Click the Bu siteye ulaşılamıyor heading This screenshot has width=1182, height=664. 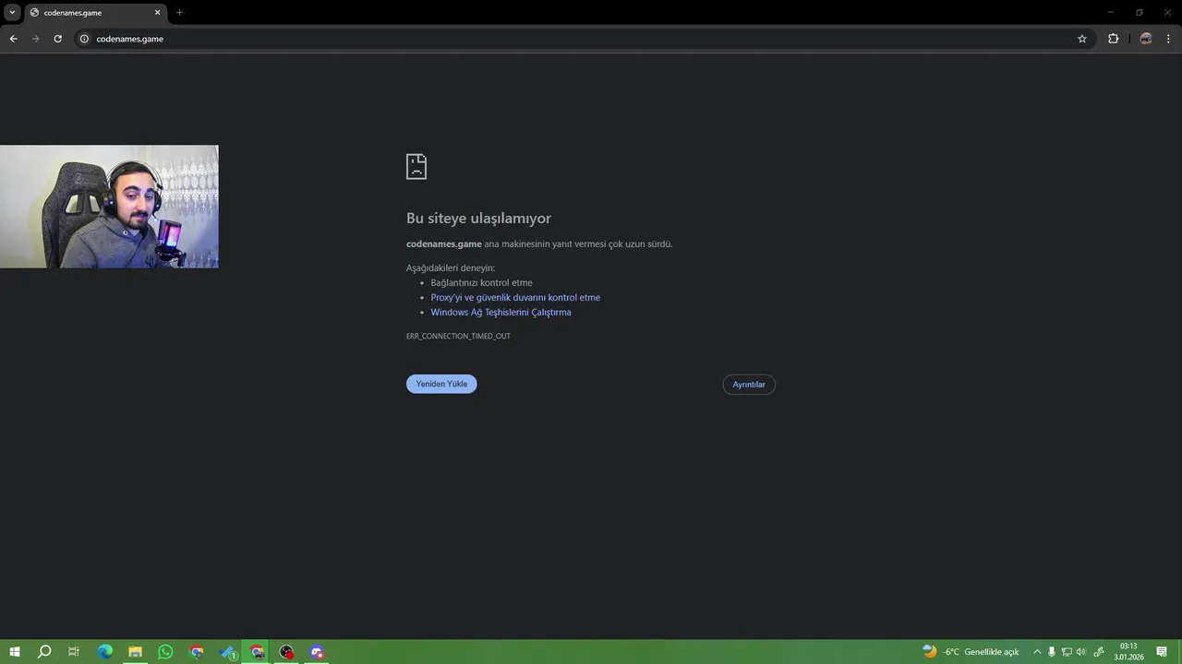click(x=478, y=219)
